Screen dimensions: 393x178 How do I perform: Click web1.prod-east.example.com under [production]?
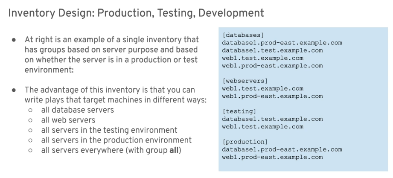272,157
